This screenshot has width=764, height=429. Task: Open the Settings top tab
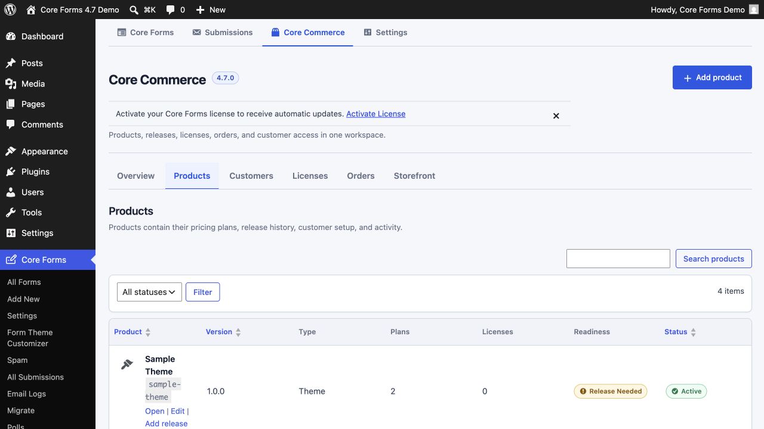[385, 32]
